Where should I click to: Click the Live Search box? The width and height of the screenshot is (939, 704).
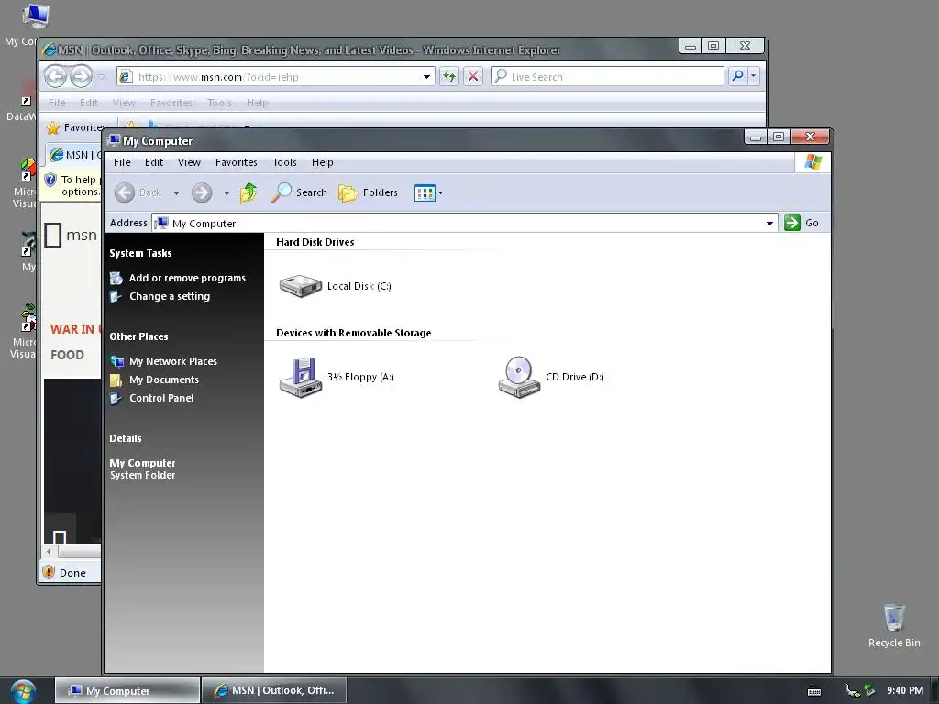607,77
